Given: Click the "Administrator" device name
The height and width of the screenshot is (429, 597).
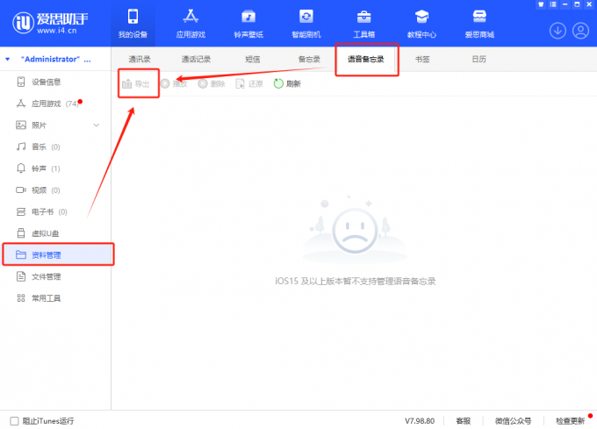Looking at the screenshot, I should (x=55, y=60).
